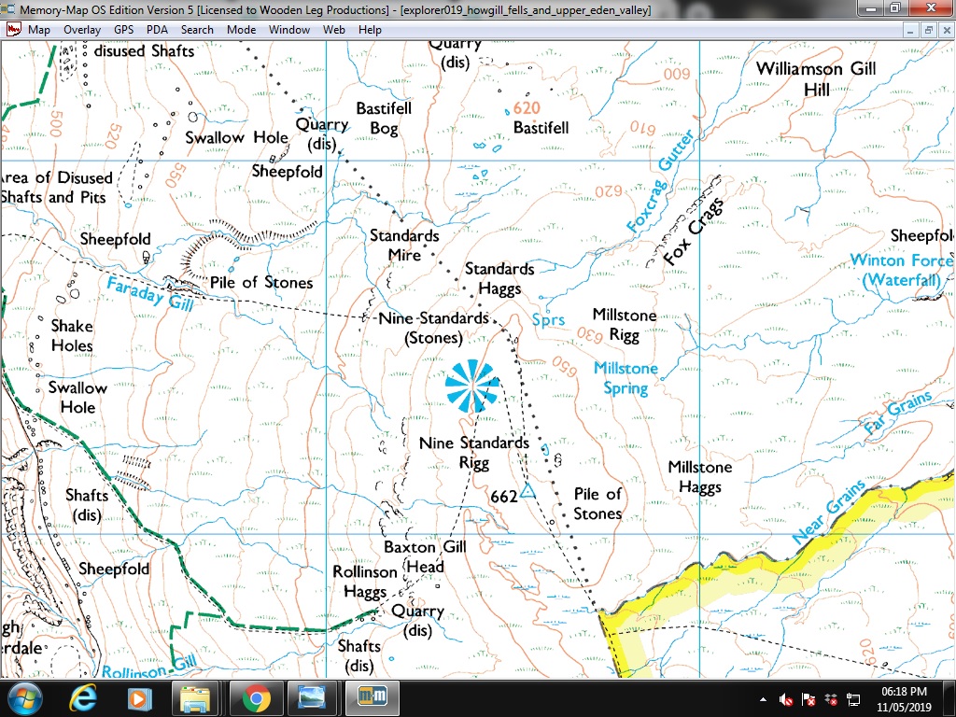Show the calendar from the taskbar clock
This screenshot has height=717, width=956.
pyautogui.click(x=902, y=697)
